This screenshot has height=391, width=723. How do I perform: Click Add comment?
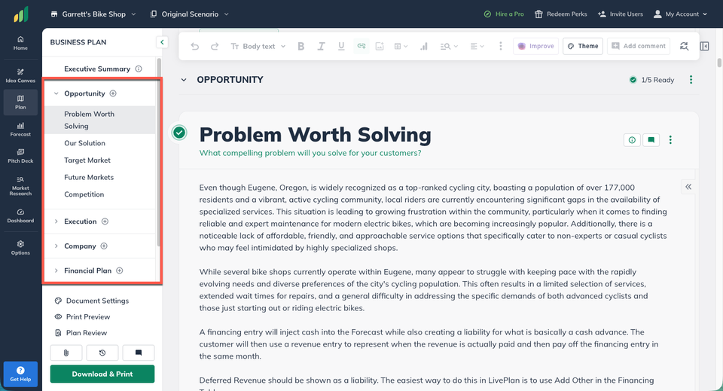click(x=639, y=46)
